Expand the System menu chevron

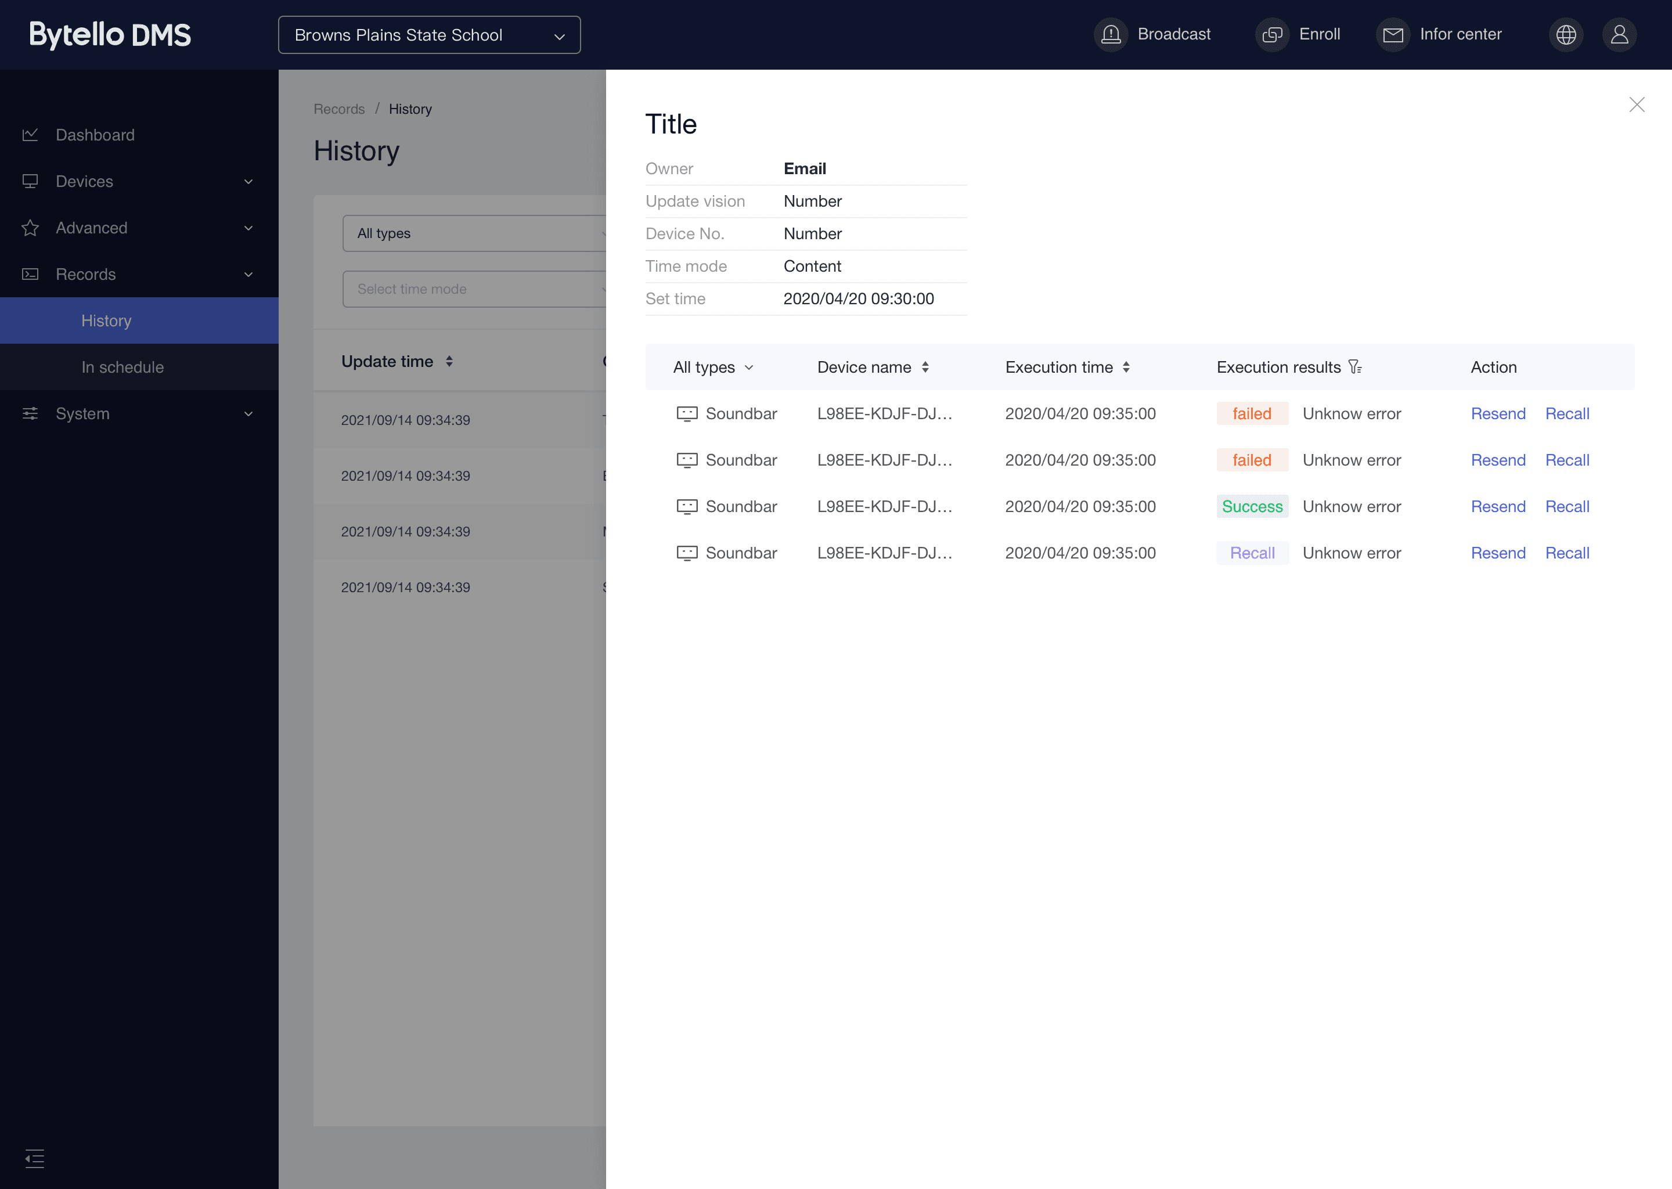click(248, 414)
